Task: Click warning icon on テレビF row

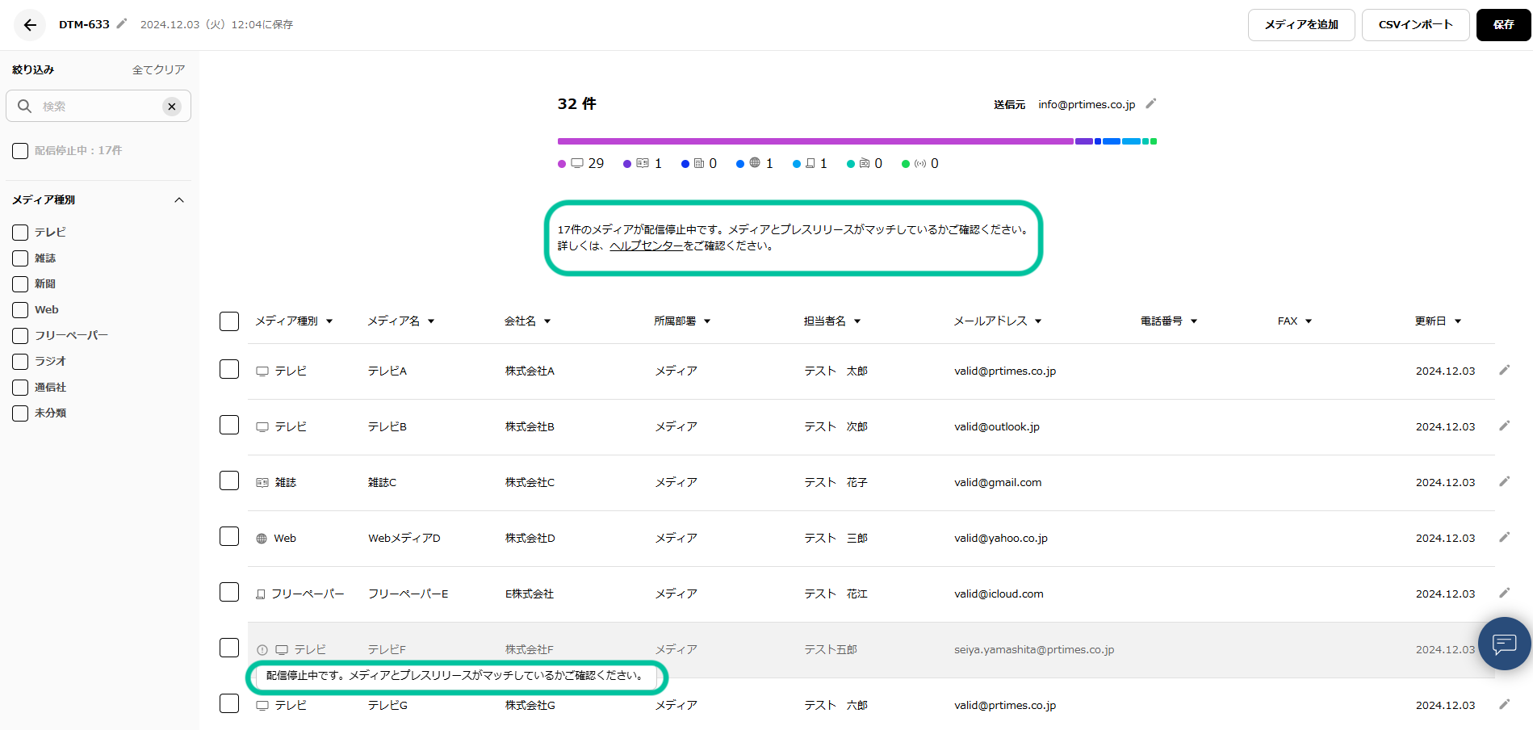Action: (262, 650)
